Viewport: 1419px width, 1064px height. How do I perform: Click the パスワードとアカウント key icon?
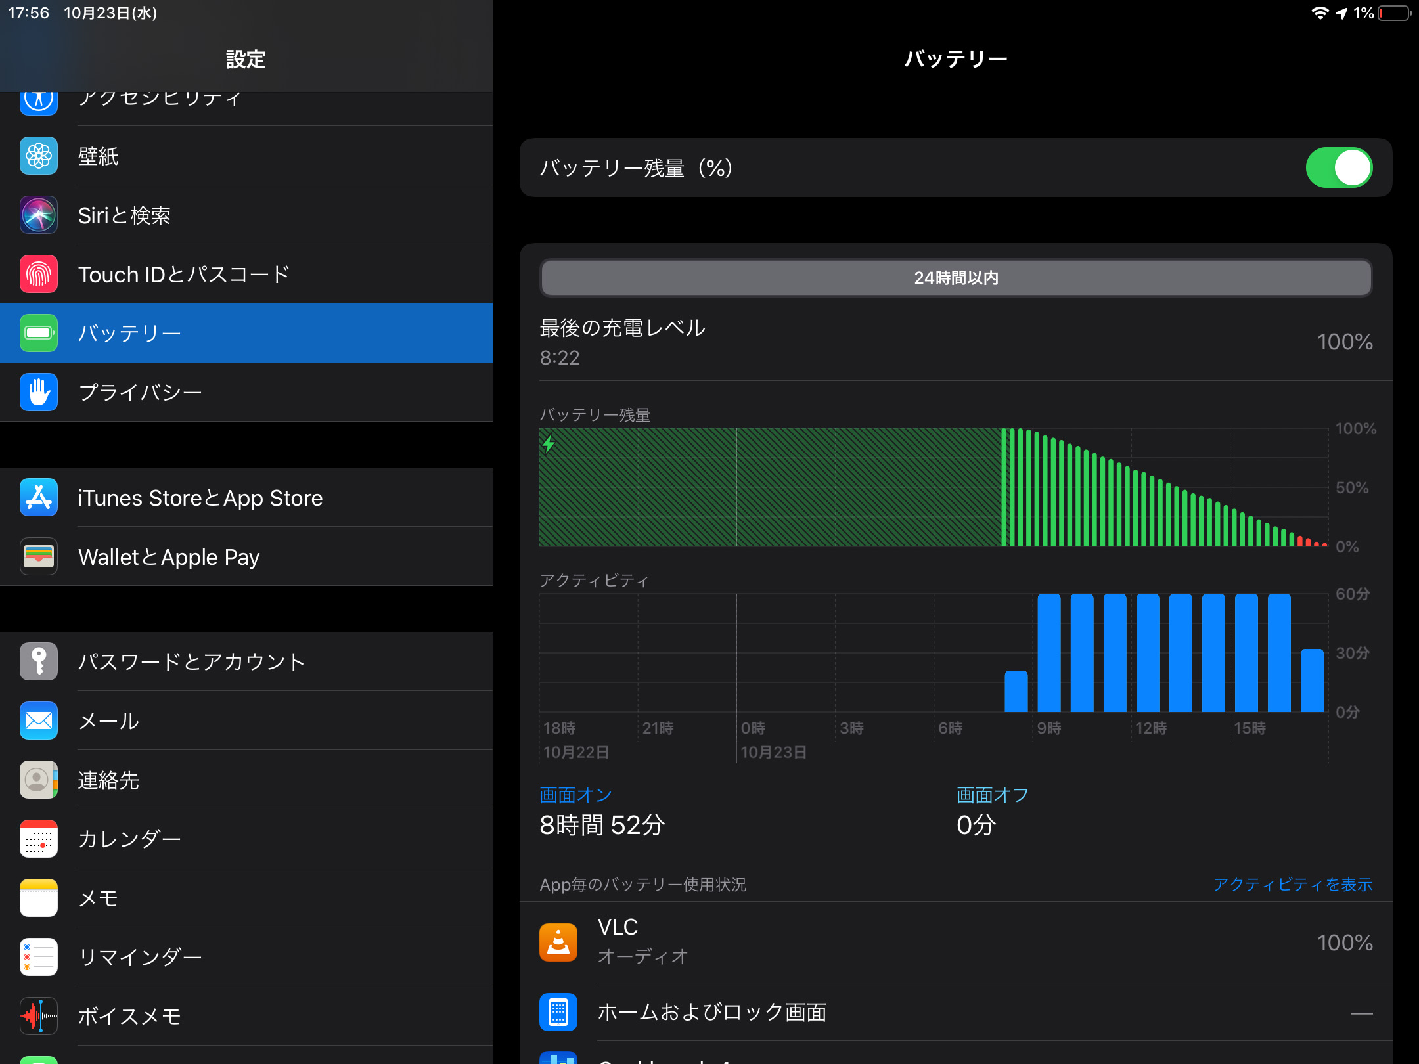[x=38, y=661]
